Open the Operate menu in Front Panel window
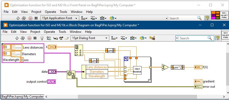Viewport: 229px width, 100px height. pyautogui.click(x=50, y=12)
